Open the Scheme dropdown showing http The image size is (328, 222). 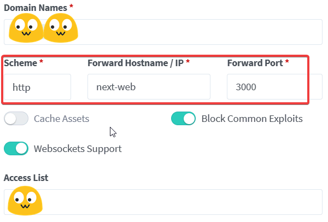point(37,87)
